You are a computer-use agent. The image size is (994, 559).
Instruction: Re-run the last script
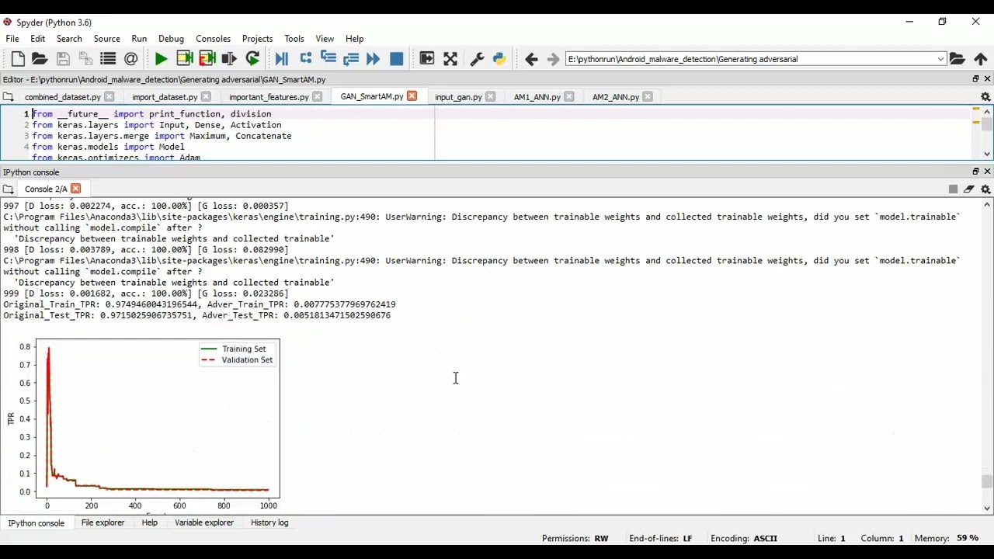click(x=252, y=59)
